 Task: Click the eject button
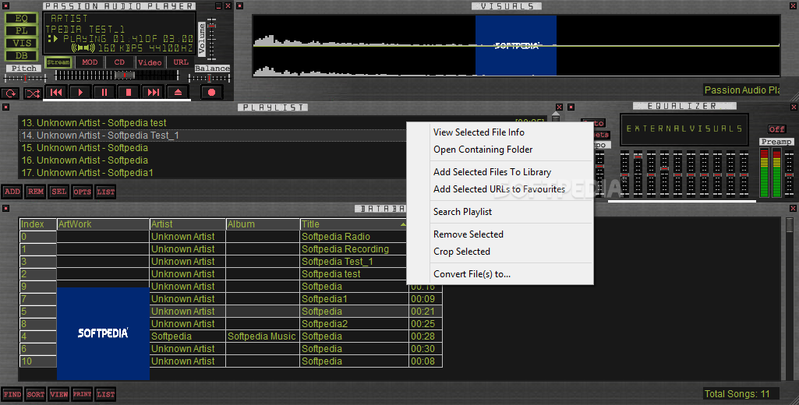click(178, 92)
